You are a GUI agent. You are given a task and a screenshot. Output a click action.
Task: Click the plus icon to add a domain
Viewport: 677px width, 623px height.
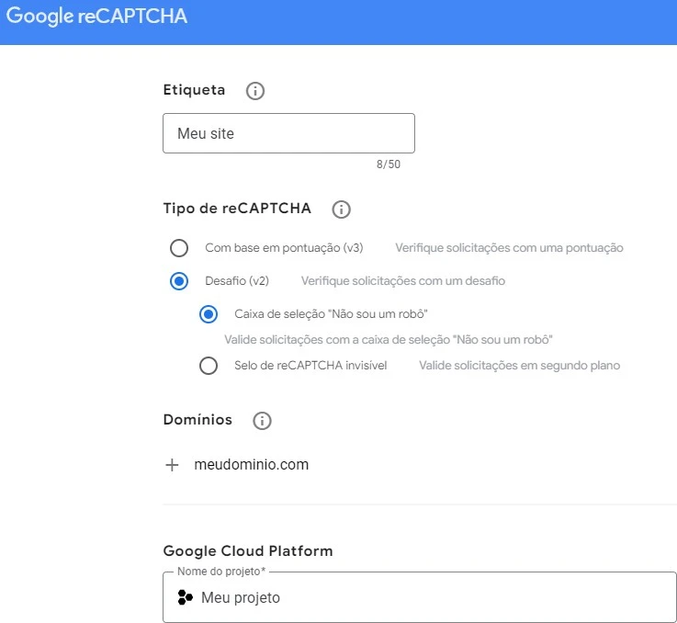[x=172, y=465]
